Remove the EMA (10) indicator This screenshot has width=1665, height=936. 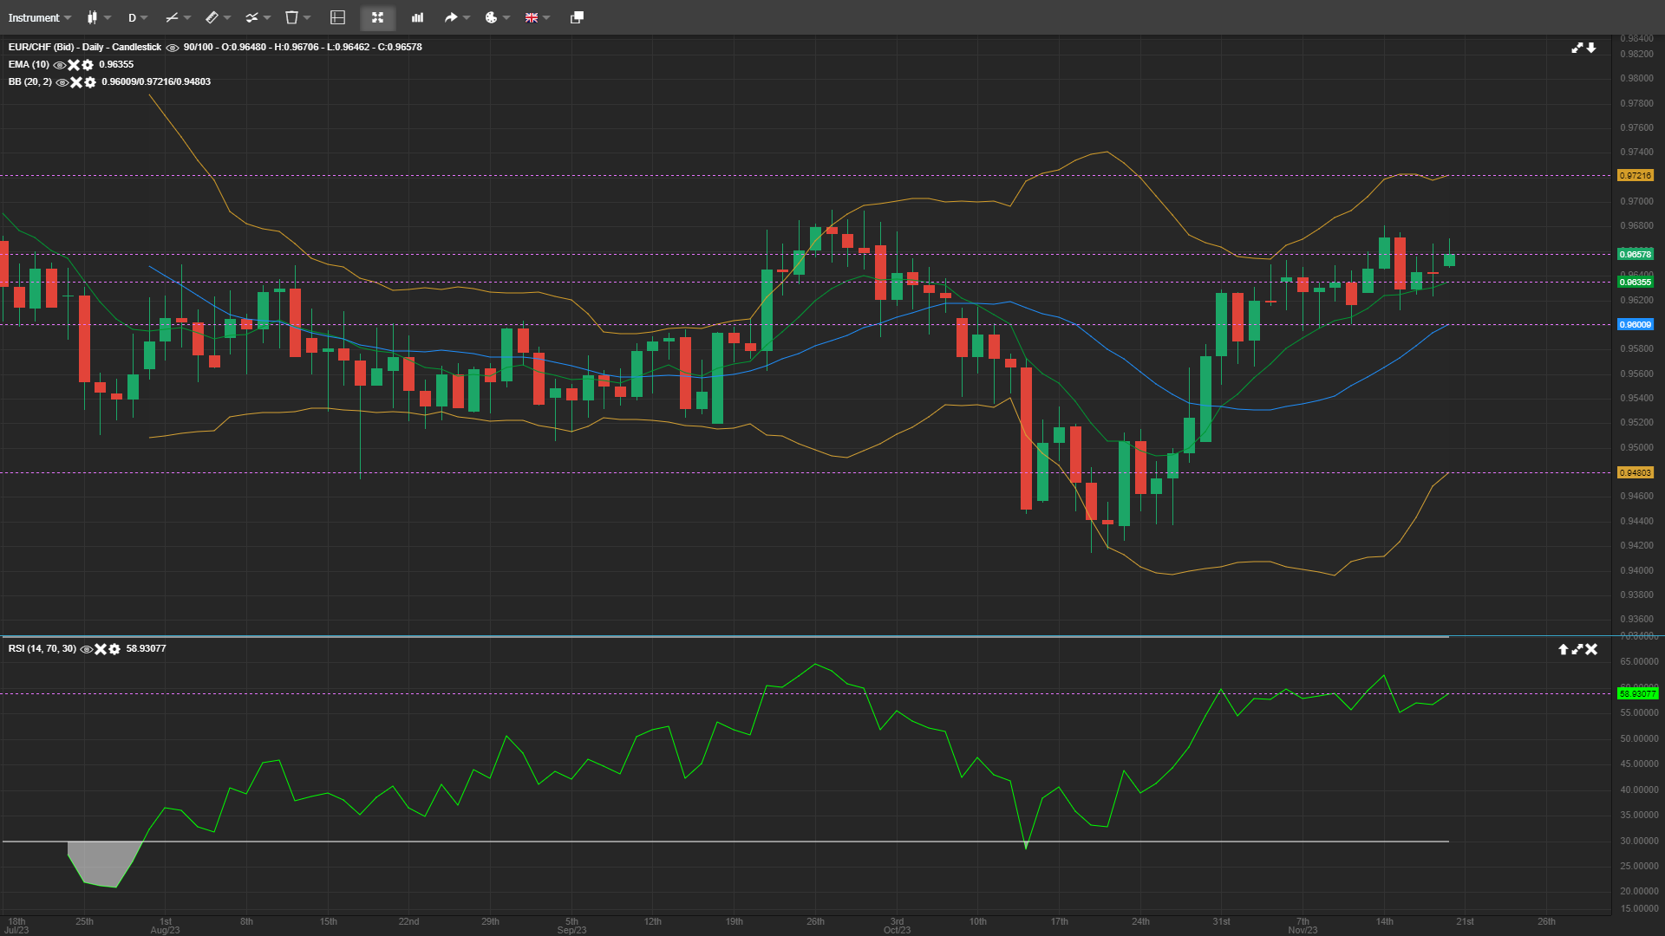tap(74, 65)
